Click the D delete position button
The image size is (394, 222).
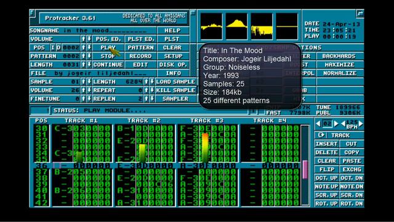click(58, 47)
